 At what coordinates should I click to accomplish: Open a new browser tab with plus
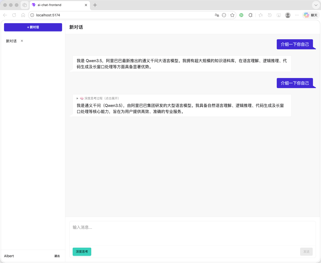(95, 5)
